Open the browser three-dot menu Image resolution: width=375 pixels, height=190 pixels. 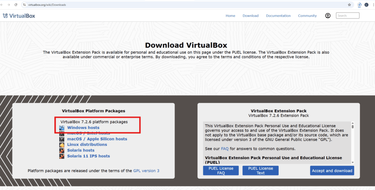373,5
